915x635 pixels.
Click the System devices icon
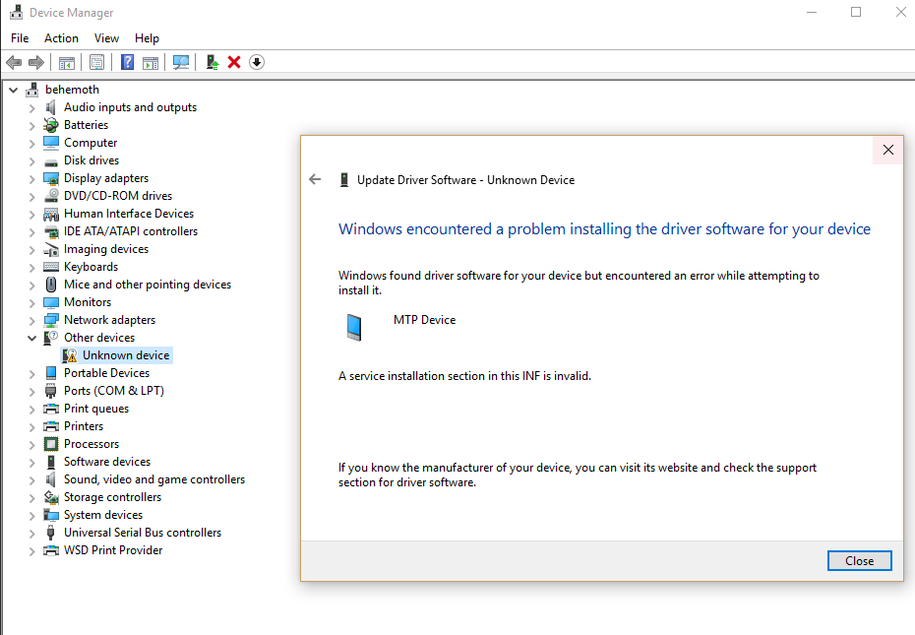pos(51,515)
